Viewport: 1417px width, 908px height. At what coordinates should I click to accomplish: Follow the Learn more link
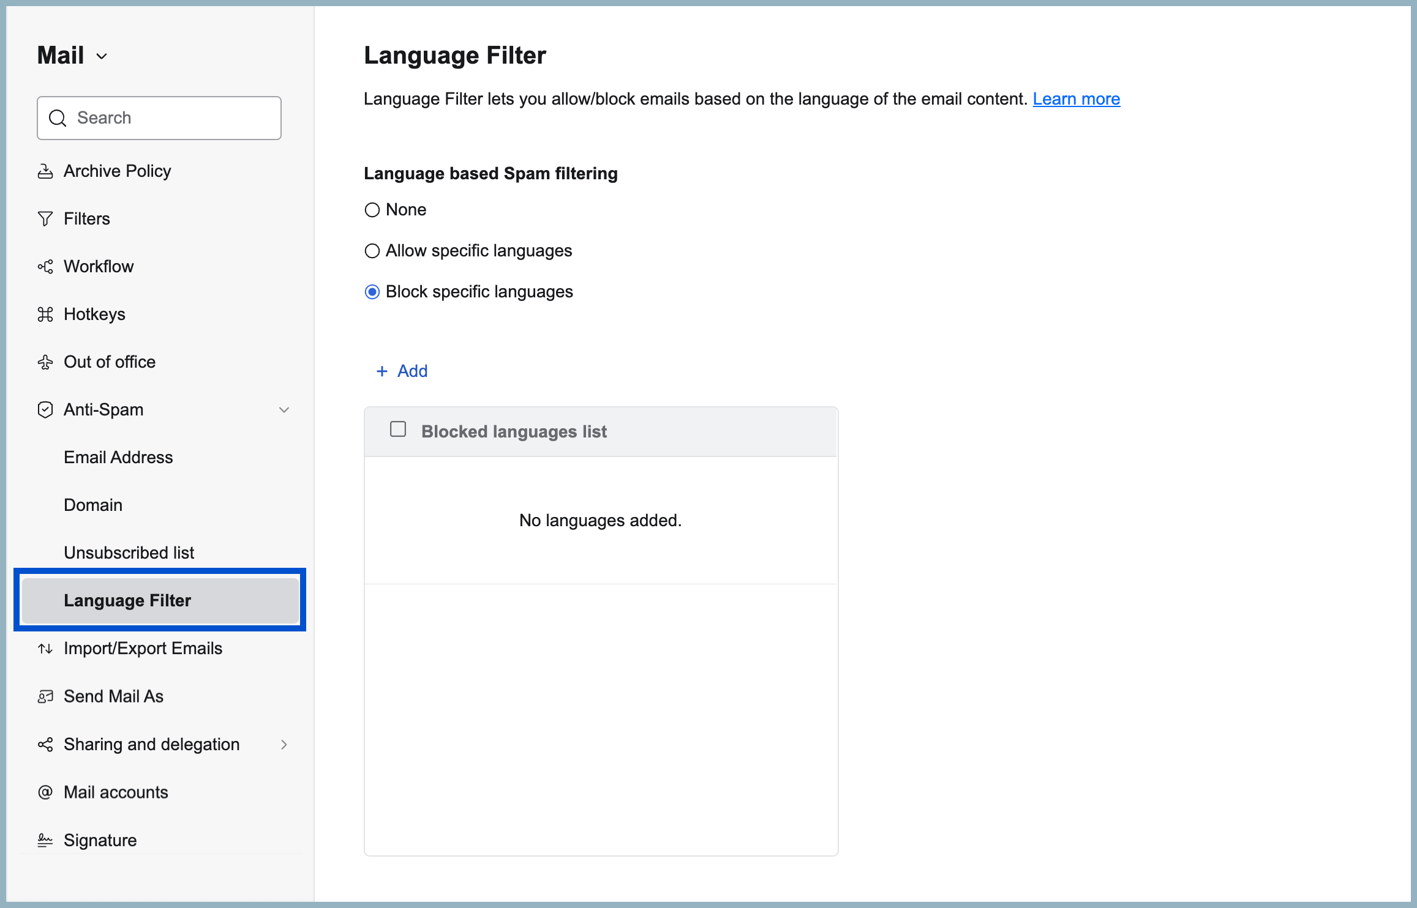pyautogui.click(x=1076, y=99)
